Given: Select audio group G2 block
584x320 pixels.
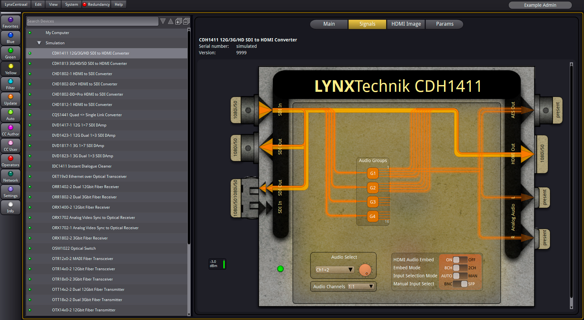Looking at the screenshot, I should (x=373, y=188).
